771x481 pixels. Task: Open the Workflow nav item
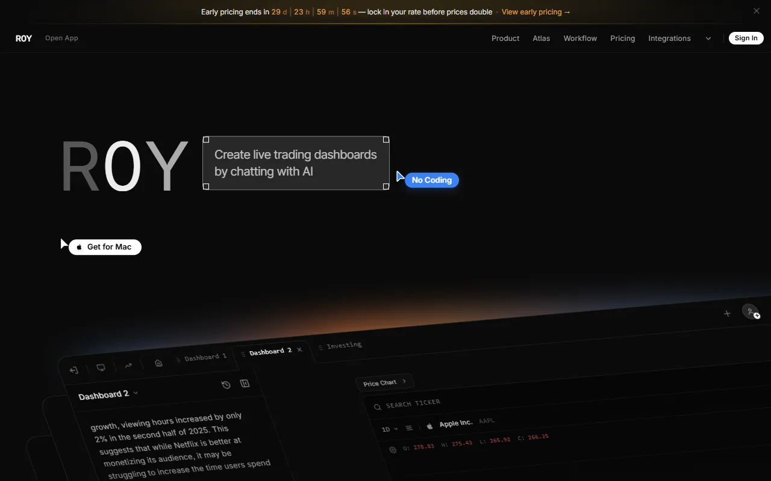pyautogui.click(x=580, y=38)
